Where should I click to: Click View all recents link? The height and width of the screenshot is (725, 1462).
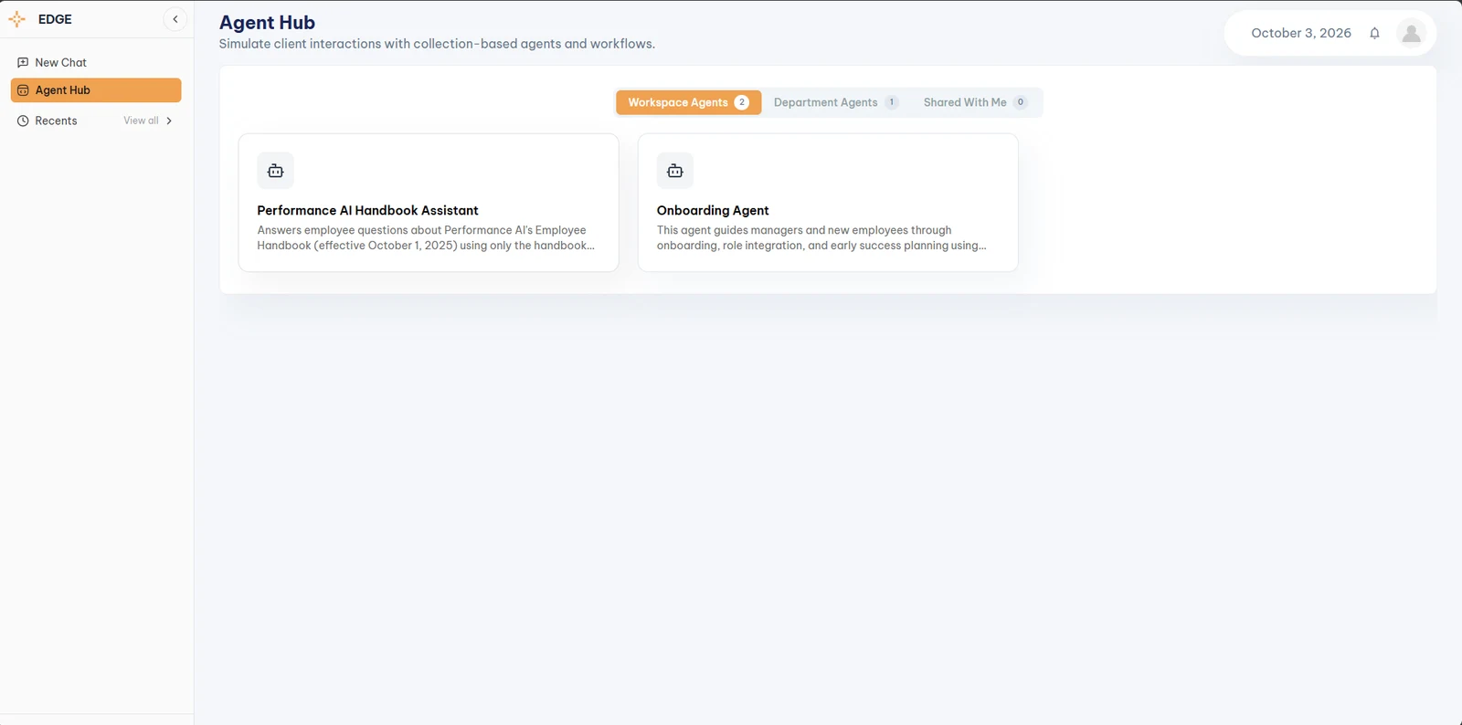coord(141,121)
